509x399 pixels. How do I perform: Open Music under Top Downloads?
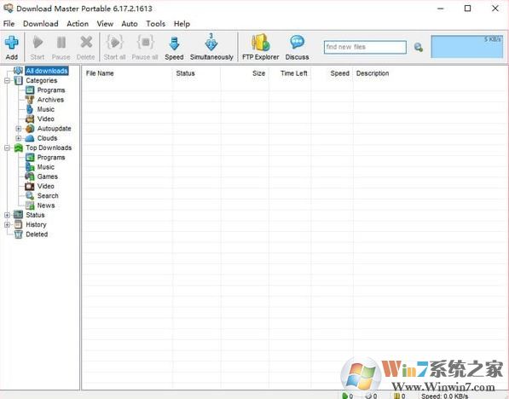pos(46,167)
